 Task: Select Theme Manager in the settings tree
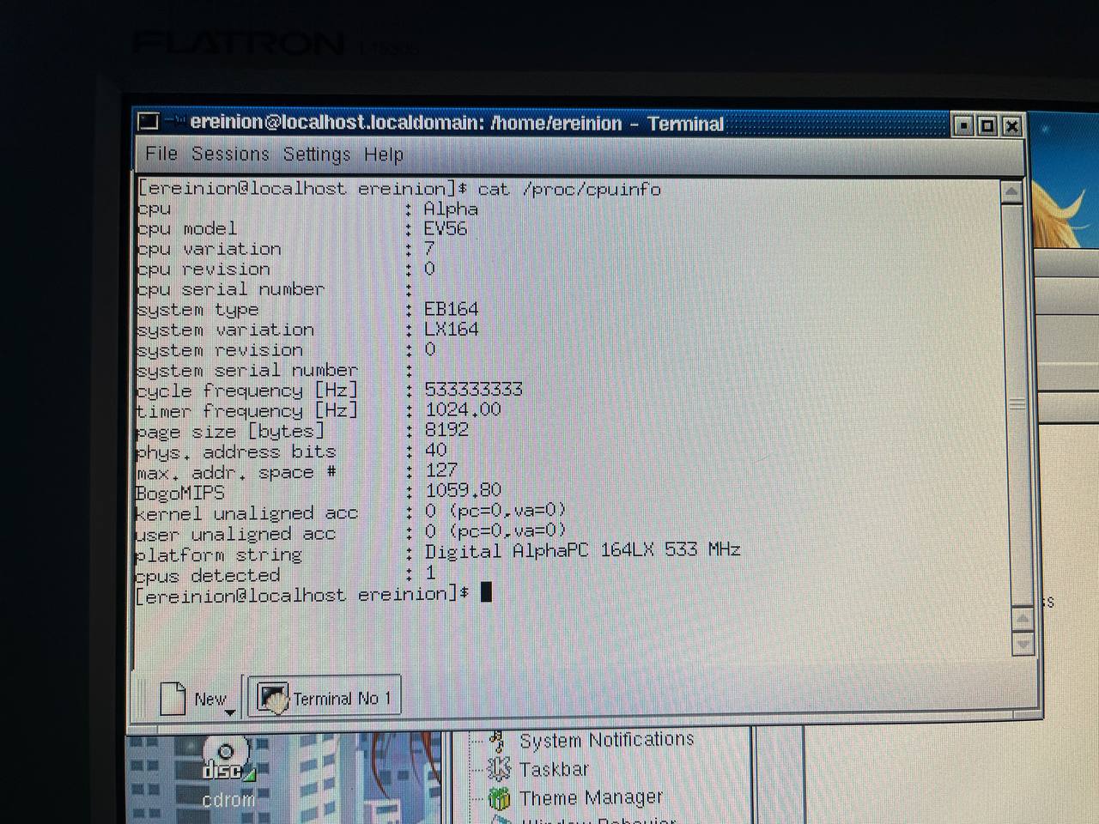(591, 798)
